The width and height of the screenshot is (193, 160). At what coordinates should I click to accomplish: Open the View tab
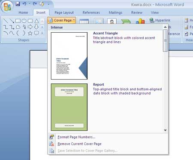pos(155,12)
